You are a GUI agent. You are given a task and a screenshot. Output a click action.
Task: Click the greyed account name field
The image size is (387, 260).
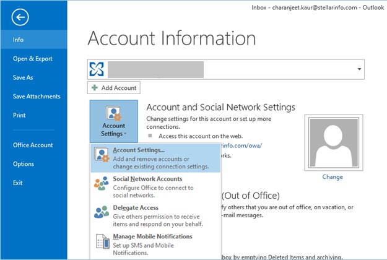click(x=156, y=69)
